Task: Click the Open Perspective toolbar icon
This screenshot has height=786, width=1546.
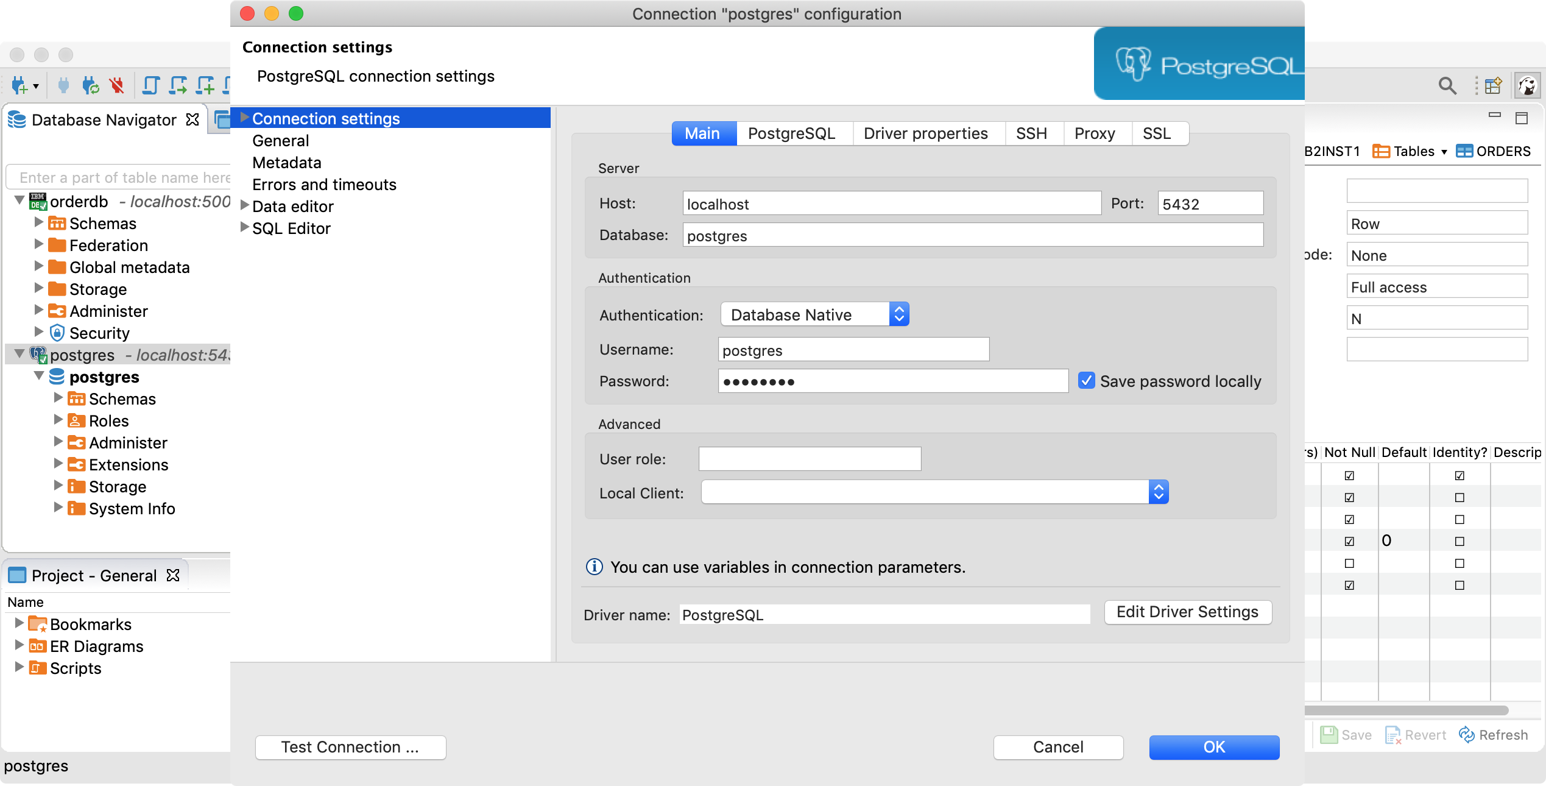Action: (1493, 86)
